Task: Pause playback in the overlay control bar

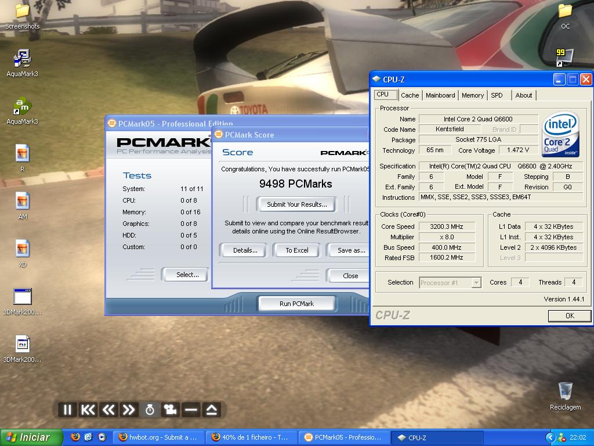Action: coord(67,410)
